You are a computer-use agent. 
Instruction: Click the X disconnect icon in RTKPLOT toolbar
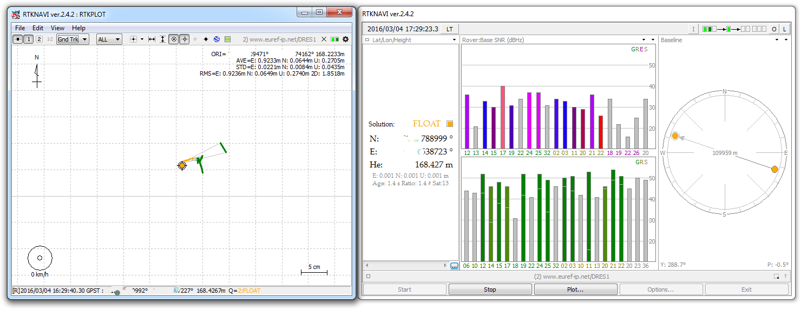[x=324, y=39]
